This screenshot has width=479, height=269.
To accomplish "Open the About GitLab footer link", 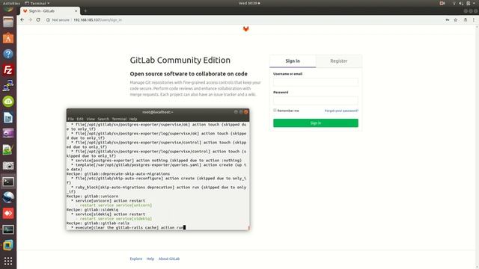I will click(x=169, y=259).
